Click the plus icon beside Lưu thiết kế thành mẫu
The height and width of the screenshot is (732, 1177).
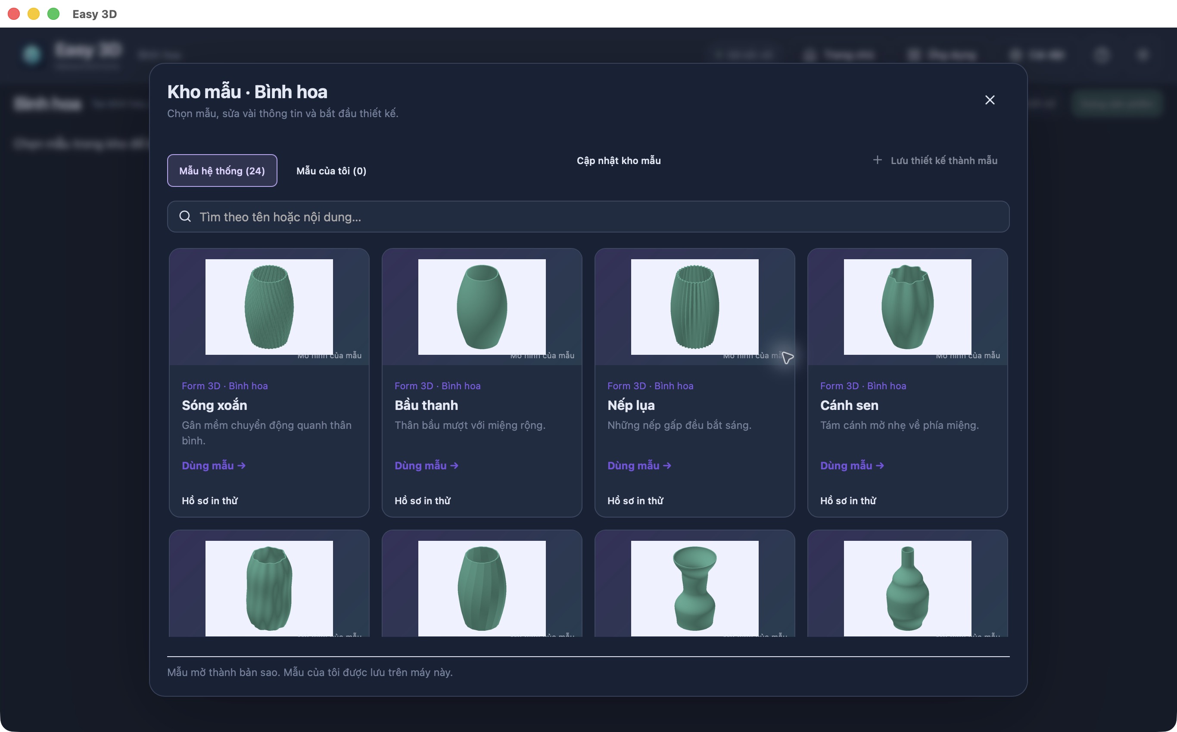877,160
